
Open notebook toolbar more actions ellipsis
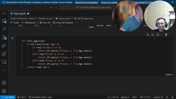point(77,23)
